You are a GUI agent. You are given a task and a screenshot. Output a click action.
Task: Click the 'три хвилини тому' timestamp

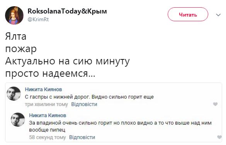(x=46, y=104)
